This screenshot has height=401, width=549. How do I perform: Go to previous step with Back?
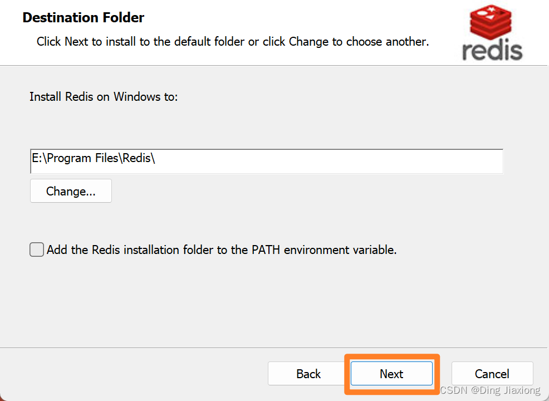pos(308,374)
